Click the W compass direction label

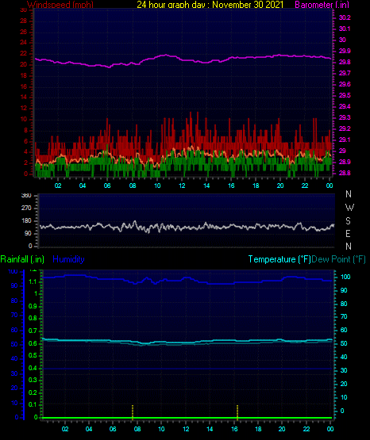tap(349, 208)
